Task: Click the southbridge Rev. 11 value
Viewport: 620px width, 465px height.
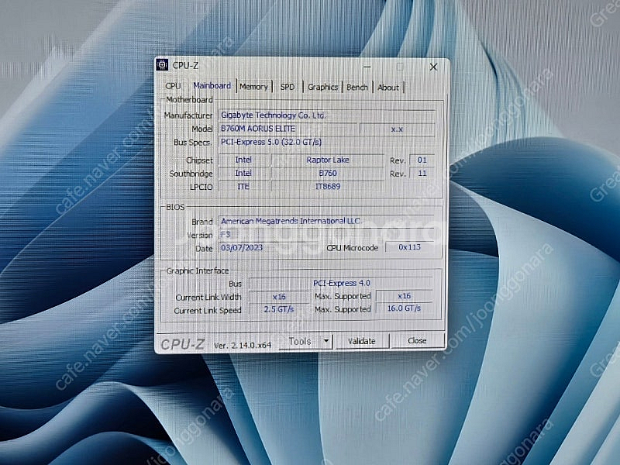Action: 422,173
